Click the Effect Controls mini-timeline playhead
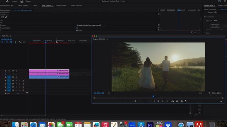The width and height of the screenshot is (227, 127). click(x=179, y=10)
